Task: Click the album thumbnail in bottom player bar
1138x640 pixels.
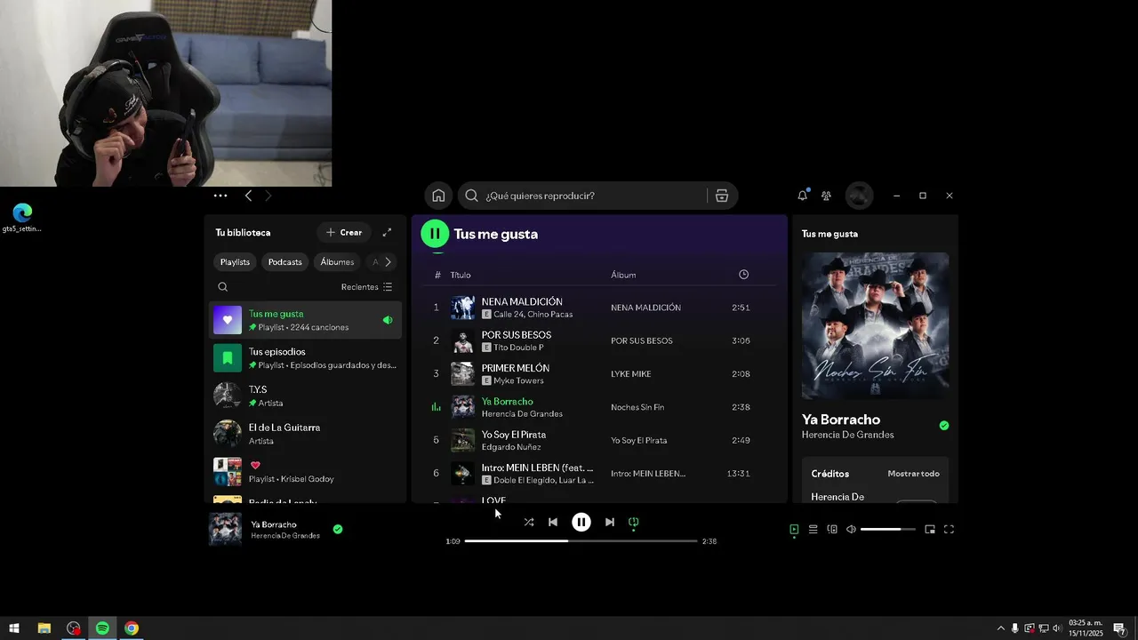Action: (225, 529)
